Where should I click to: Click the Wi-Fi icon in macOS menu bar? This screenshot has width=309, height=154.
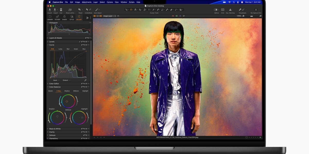point(229,2)
